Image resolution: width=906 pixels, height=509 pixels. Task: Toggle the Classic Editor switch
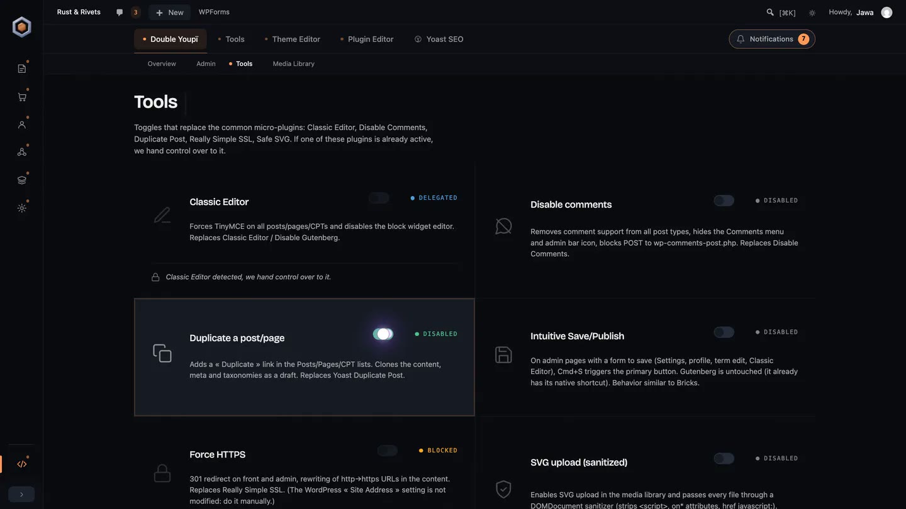pyautogui.click(x=379, y=198)
